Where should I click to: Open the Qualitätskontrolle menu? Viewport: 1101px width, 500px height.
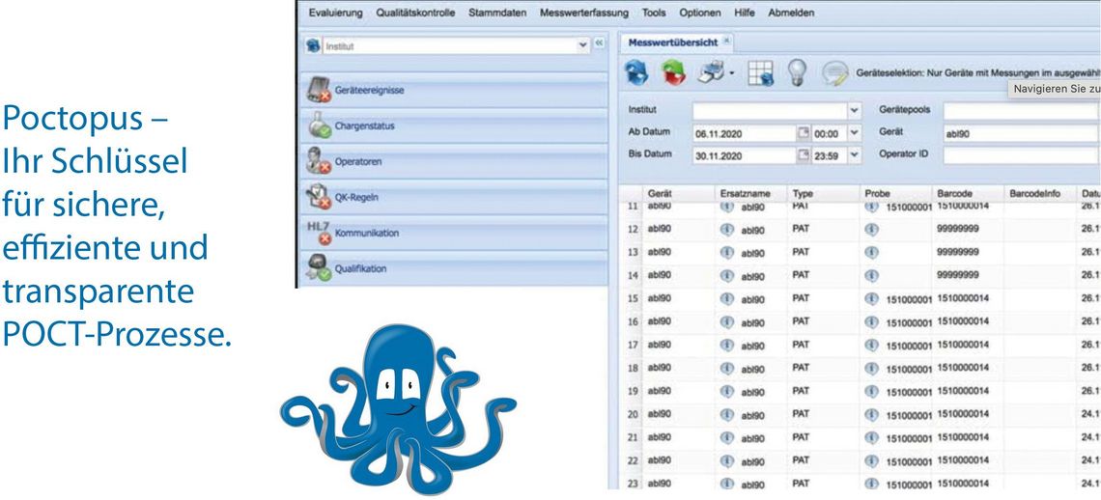tap(415, 13)
